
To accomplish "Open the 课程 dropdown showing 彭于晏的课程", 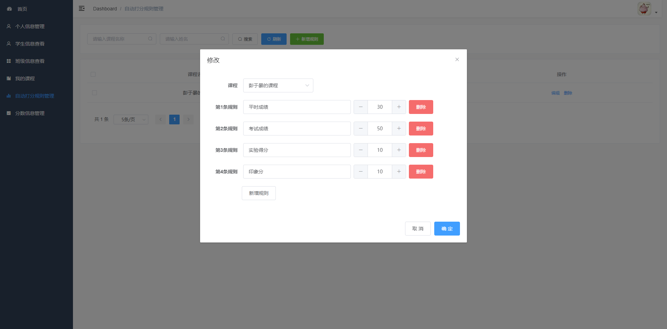I will click(278, 85).
